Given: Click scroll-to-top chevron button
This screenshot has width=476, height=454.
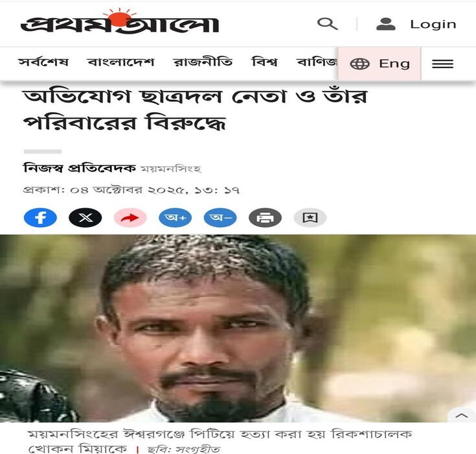Looking at the screenshot, I should (462, 415).
